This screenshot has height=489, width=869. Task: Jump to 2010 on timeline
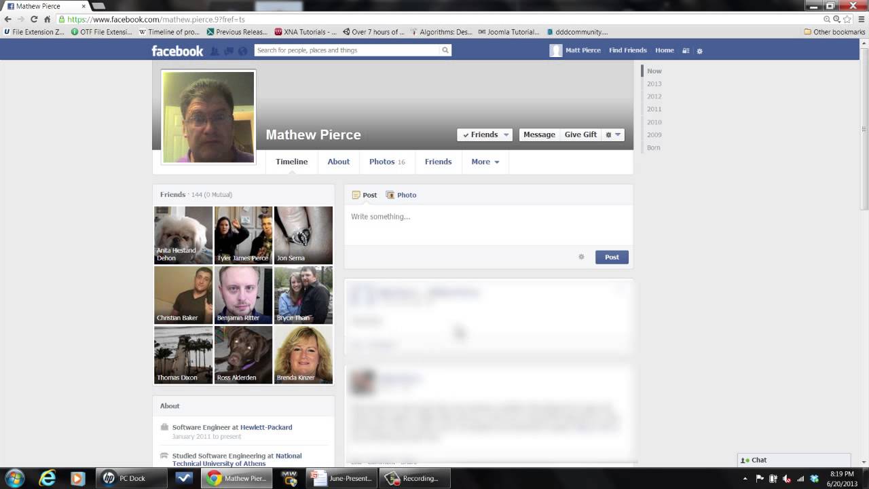[654, 122]
